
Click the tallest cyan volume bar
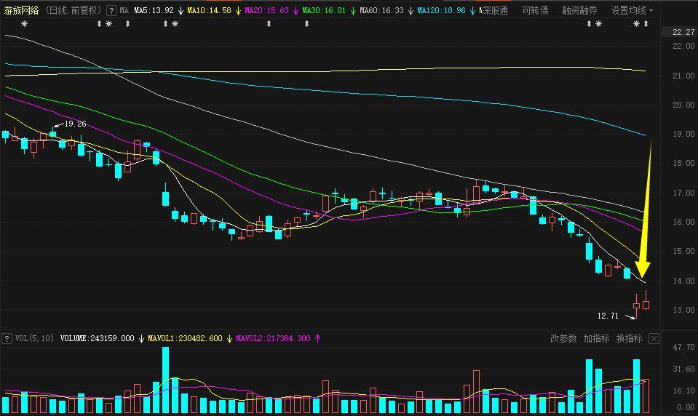[x=166, y=380]
